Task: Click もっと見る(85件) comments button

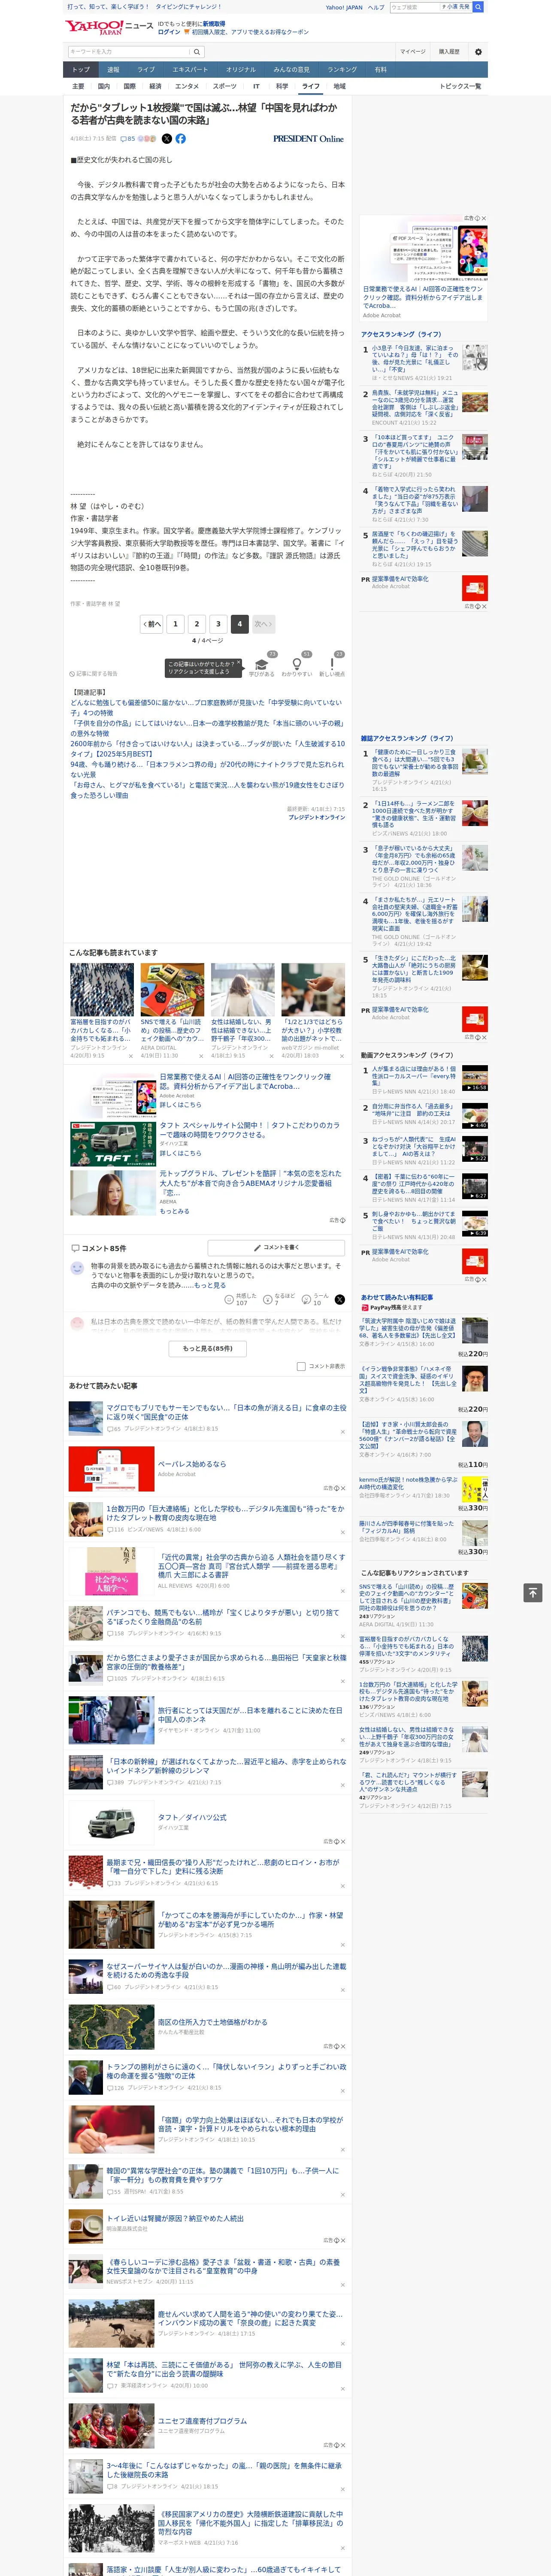Action: (x=208, y=1348)
